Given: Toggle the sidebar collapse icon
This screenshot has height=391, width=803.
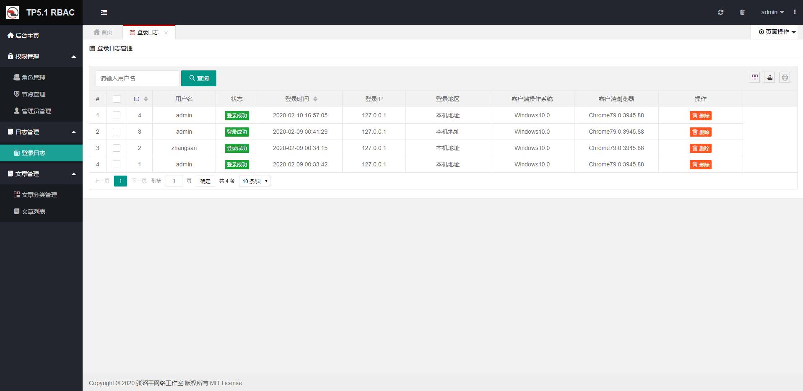Looking at the screenshot, I should pyautogui.click(x=104, y=13).
